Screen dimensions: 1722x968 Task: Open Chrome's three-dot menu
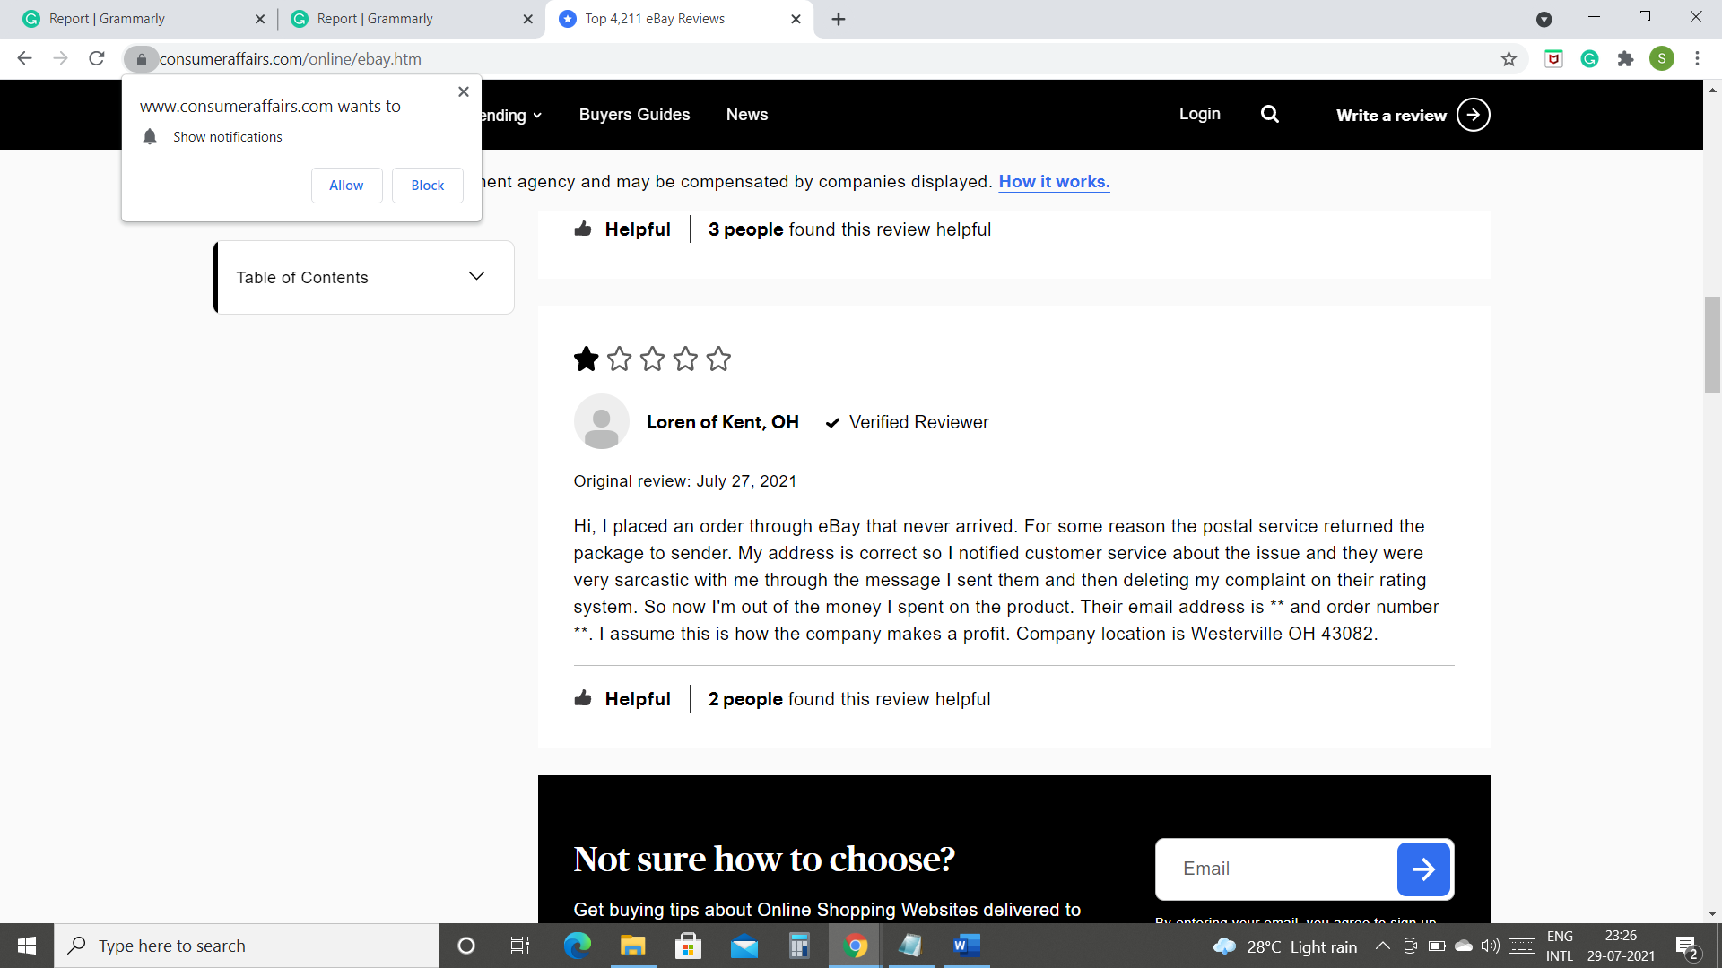pyautogui.click(x=1697, y=59)
